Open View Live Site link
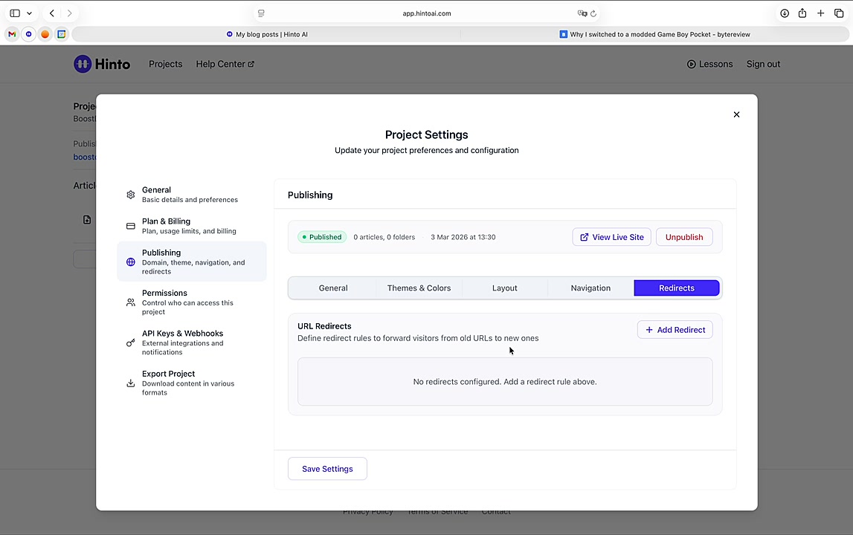This screenshot has height=535, width=853. click(611, 237)
